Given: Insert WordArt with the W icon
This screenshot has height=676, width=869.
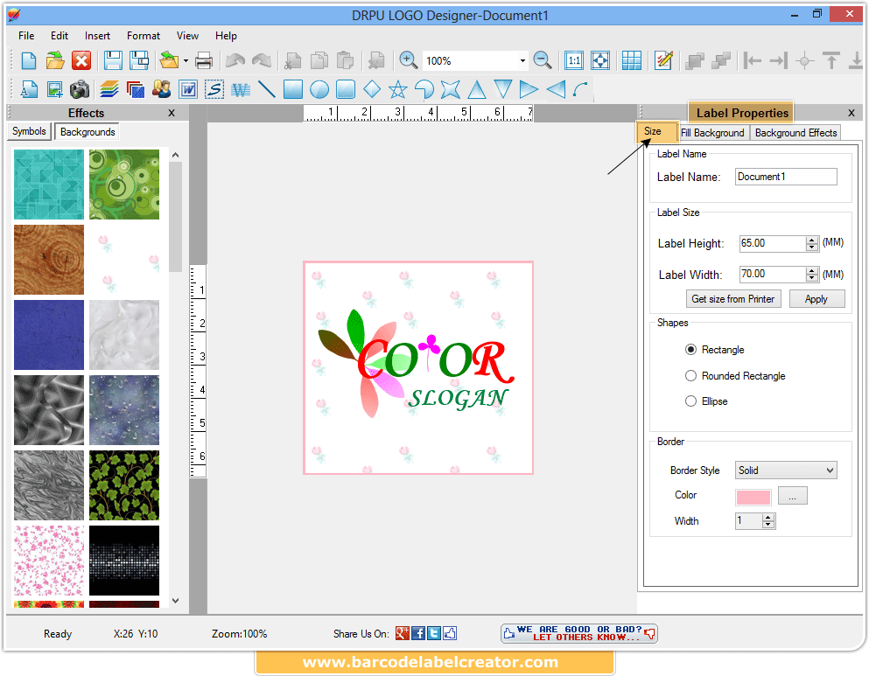Looking at the screenshot, I should [188, 89].
